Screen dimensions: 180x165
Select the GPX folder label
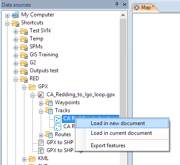coord(43,86)
